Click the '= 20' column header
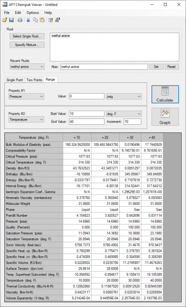This screenshot has height=307, width=186. [105, 138]
